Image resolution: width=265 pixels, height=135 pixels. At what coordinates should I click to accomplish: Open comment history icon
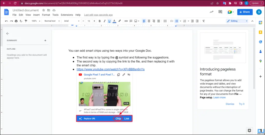coord(220,12)
